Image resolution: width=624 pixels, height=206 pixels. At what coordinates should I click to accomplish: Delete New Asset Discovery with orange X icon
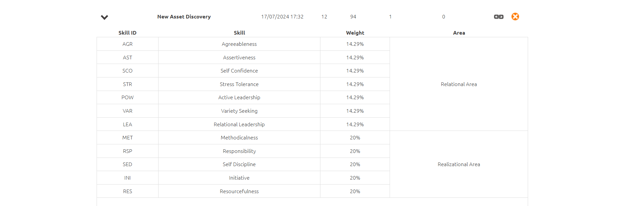pos(515,16)
